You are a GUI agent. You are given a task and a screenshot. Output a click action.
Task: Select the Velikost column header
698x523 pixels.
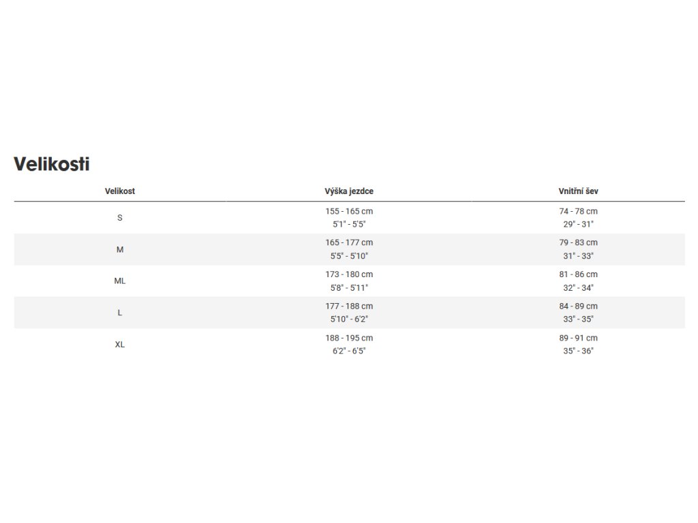coord(120,191)
